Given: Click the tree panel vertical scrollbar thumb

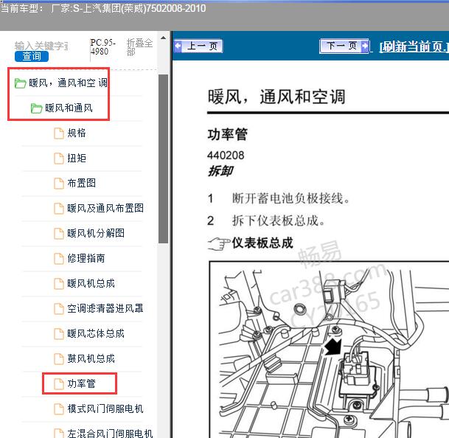Looking at the screenshot, I should 163,159.
